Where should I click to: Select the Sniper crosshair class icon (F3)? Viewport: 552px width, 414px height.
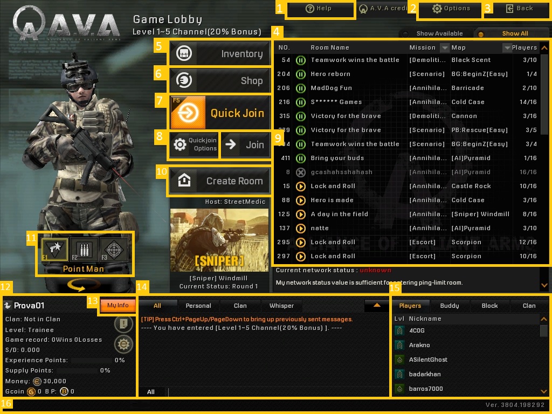click(x=113, y=250)
